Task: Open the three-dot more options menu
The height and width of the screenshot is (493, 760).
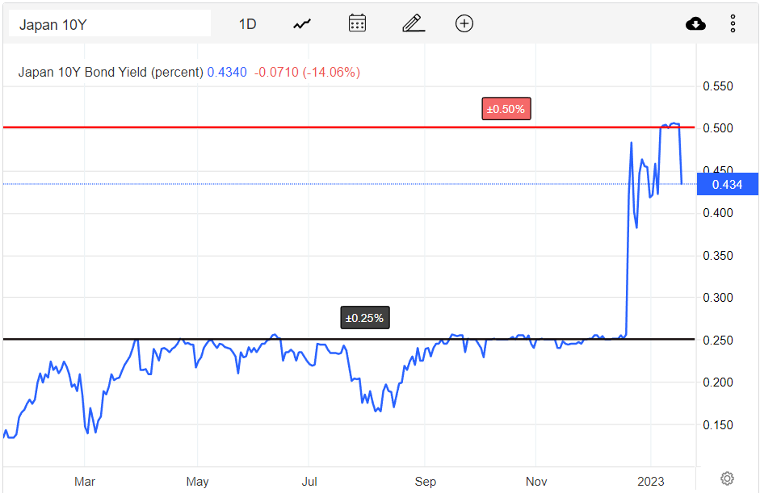Action: tap(733, 23)
